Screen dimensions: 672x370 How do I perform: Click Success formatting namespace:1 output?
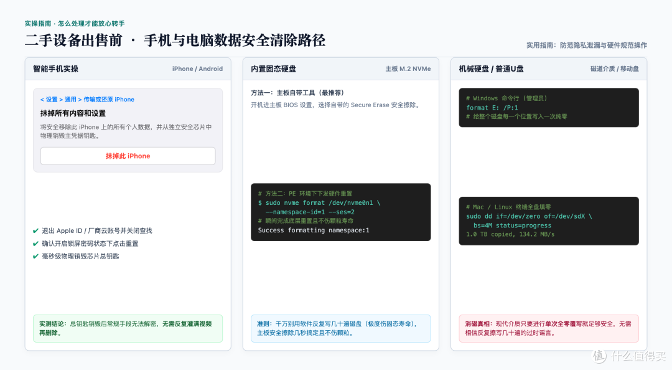pyautogui.click(x=314, y=230)
